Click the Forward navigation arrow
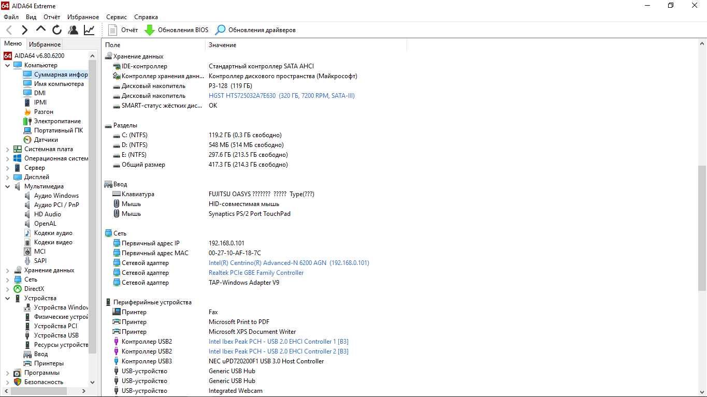Screen dimensions: 707x397 24,30
